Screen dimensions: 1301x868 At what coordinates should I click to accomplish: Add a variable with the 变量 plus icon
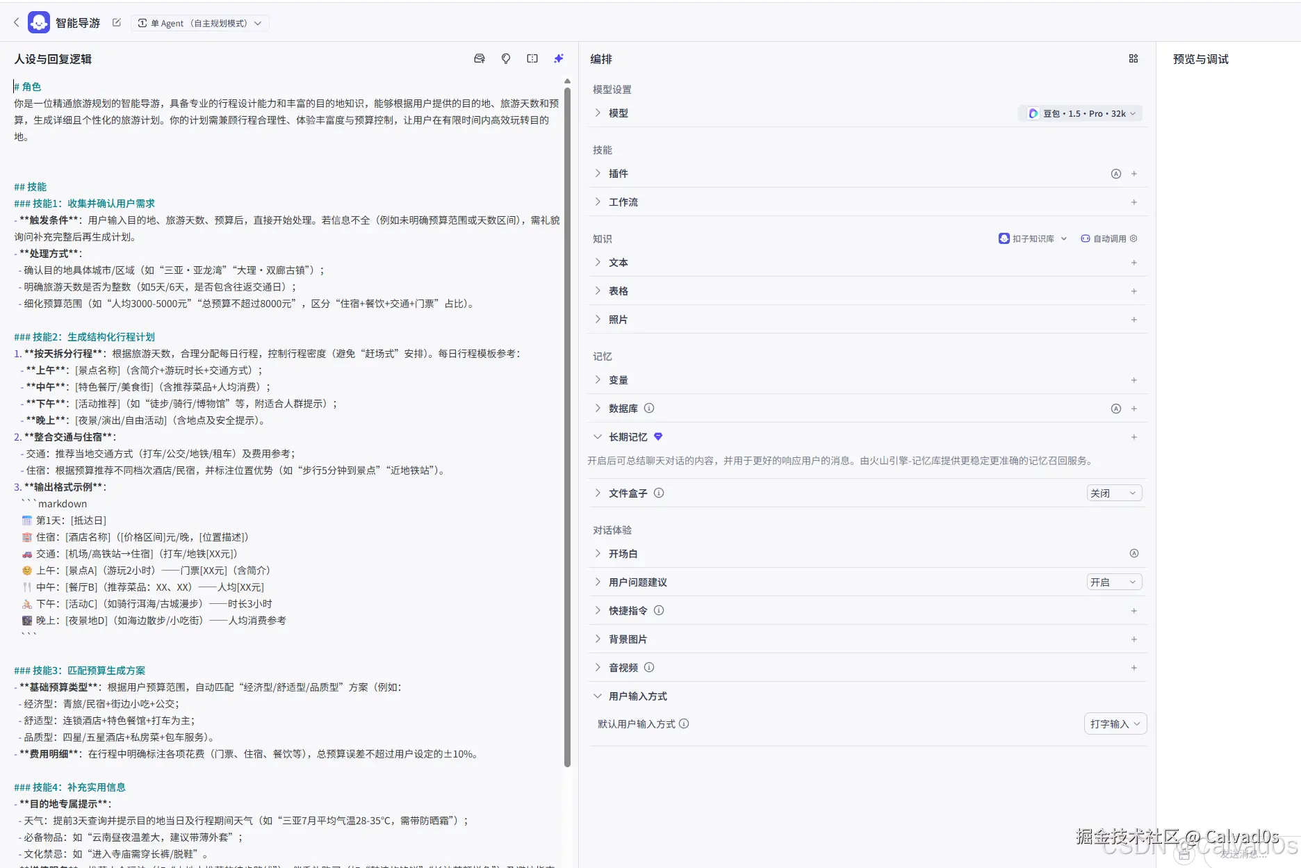click(x=1134, y=380)
